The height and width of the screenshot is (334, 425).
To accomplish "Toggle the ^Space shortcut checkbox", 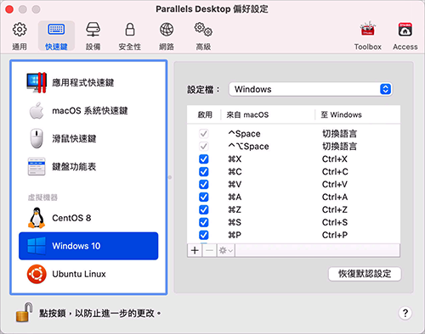I will (203, 133).
